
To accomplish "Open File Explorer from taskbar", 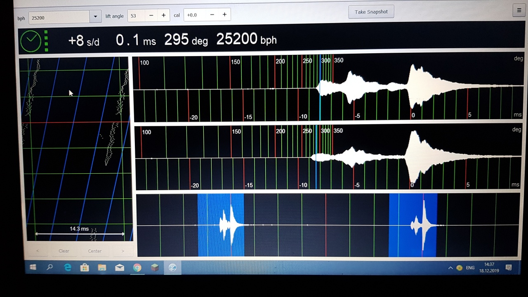I will pos(102,268).
